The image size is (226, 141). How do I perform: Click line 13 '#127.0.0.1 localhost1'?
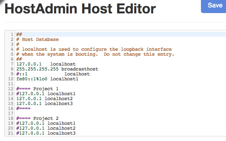(46, 94)
